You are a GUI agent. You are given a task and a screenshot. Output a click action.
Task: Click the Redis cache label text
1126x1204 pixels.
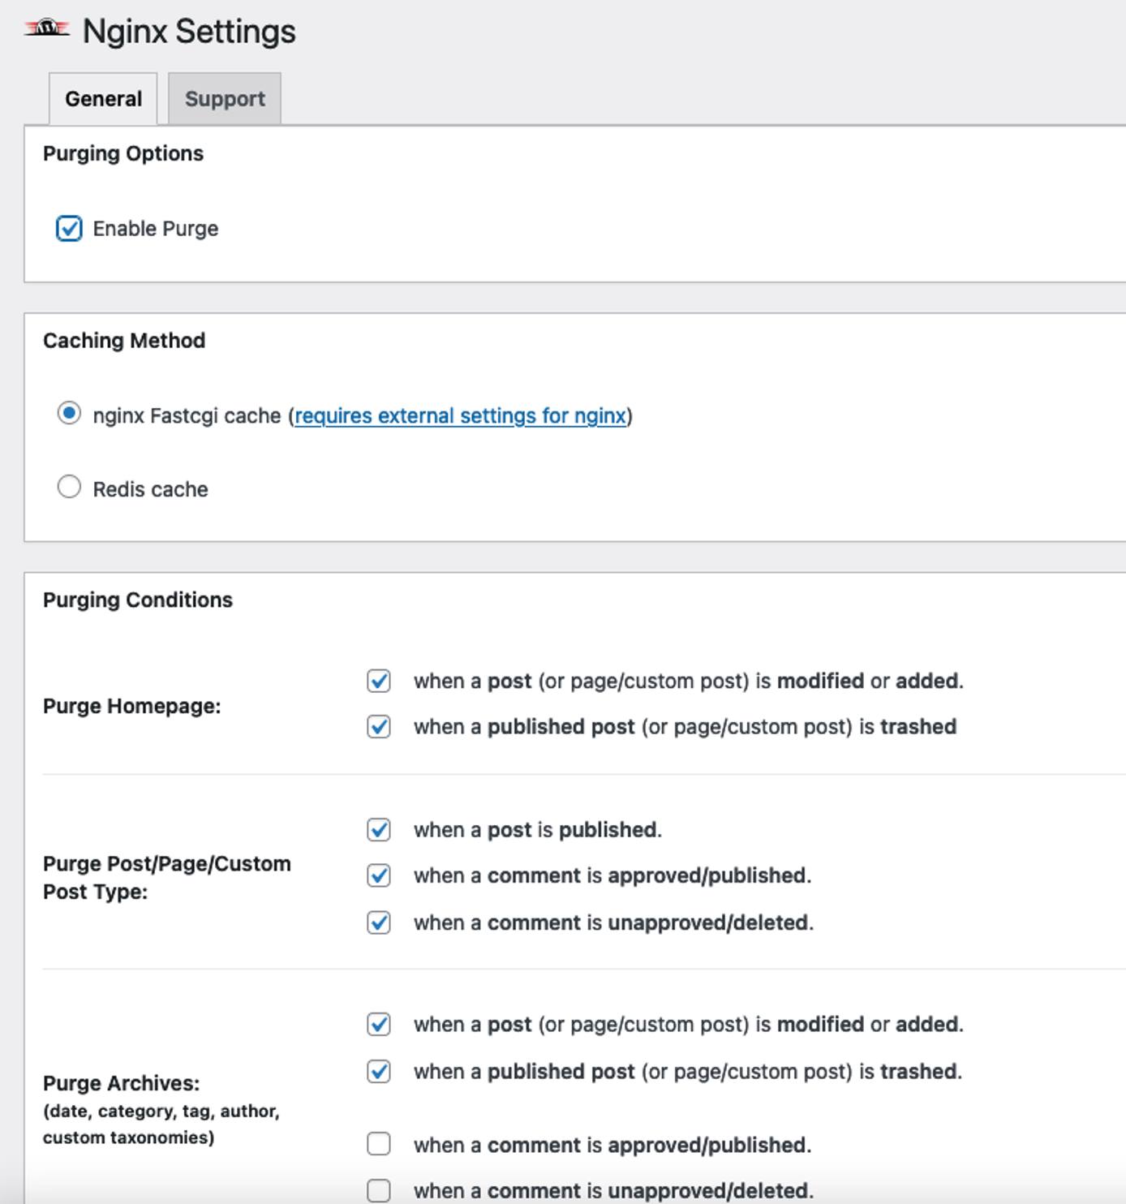pos(151,488)
